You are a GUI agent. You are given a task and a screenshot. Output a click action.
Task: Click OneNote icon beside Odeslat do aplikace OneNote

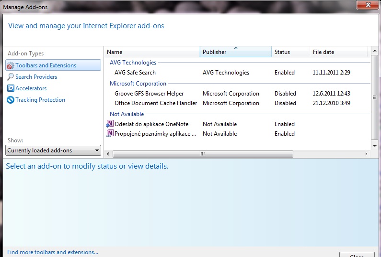click(x=110, y=124)
